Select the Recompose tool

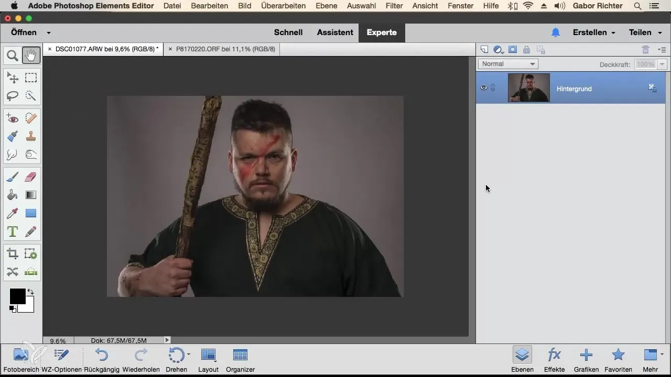[x=31, y=254]
